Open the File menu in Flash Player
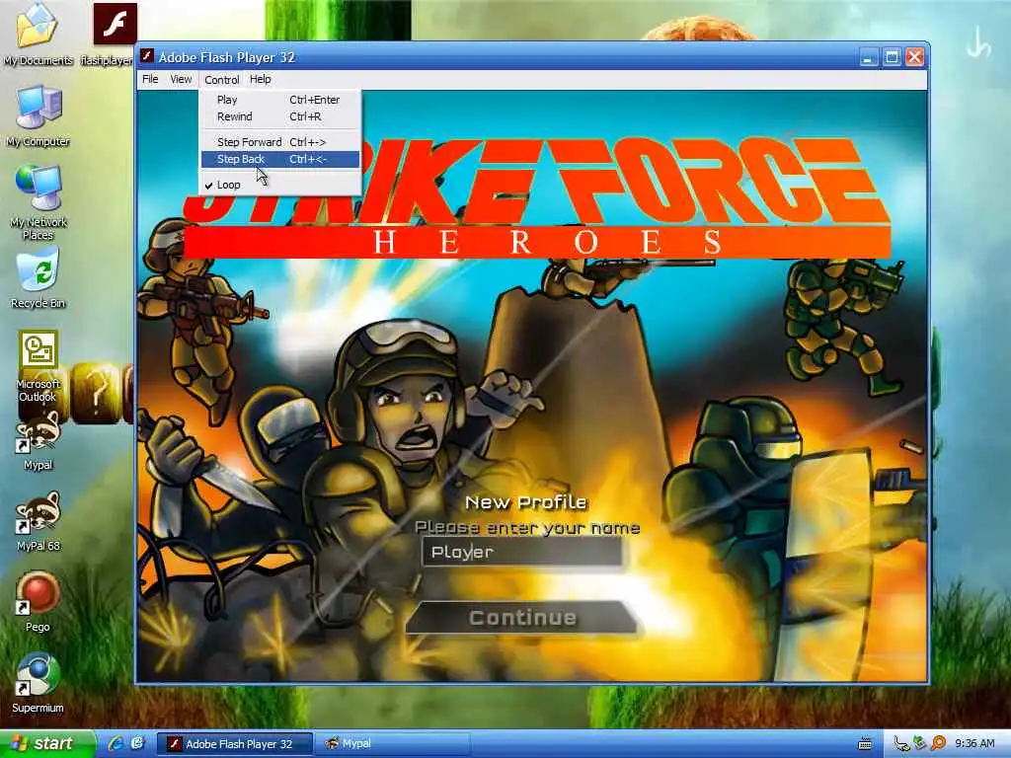Viewport: 1011px width, 758px height. 150,79
